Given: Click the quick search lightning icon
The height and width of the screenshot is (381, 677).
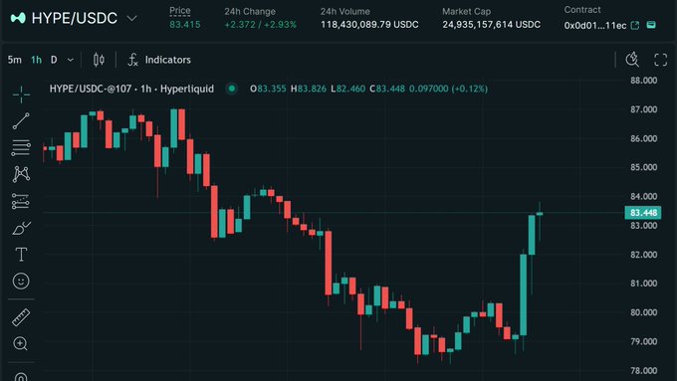Looking at the screenshot, I should [x=632, y=60].
